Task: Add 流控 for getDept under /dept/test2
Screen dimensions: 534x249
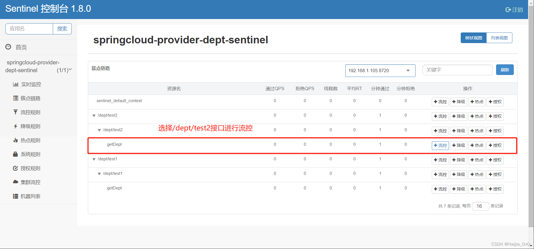Action: click(x=440, y=145)
